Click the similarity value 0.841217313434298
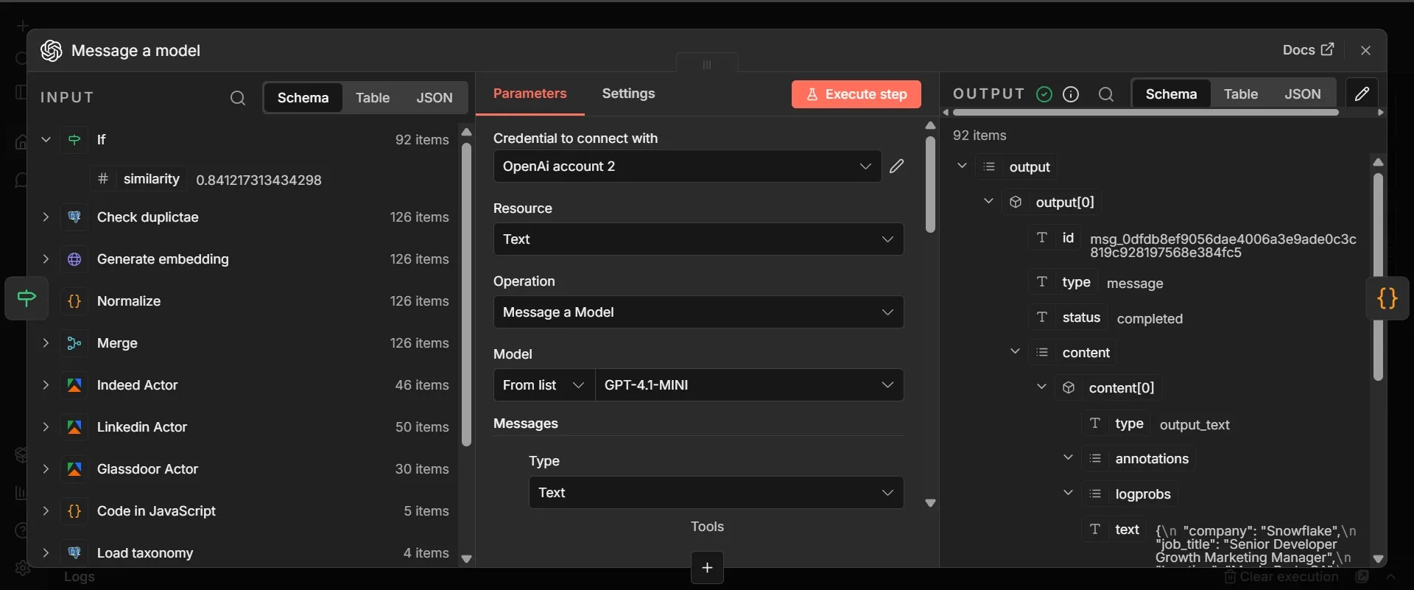Image resolution: width=1414 pixels, height=590 pixels. pos(258,180)
